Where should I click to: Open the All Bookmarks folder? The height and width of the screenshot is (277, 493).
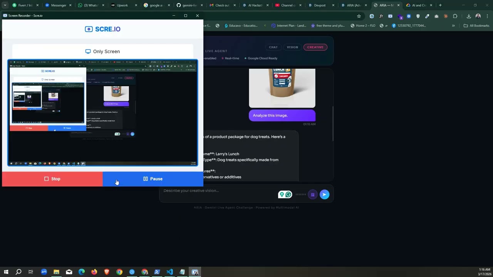tap(476, 26)
